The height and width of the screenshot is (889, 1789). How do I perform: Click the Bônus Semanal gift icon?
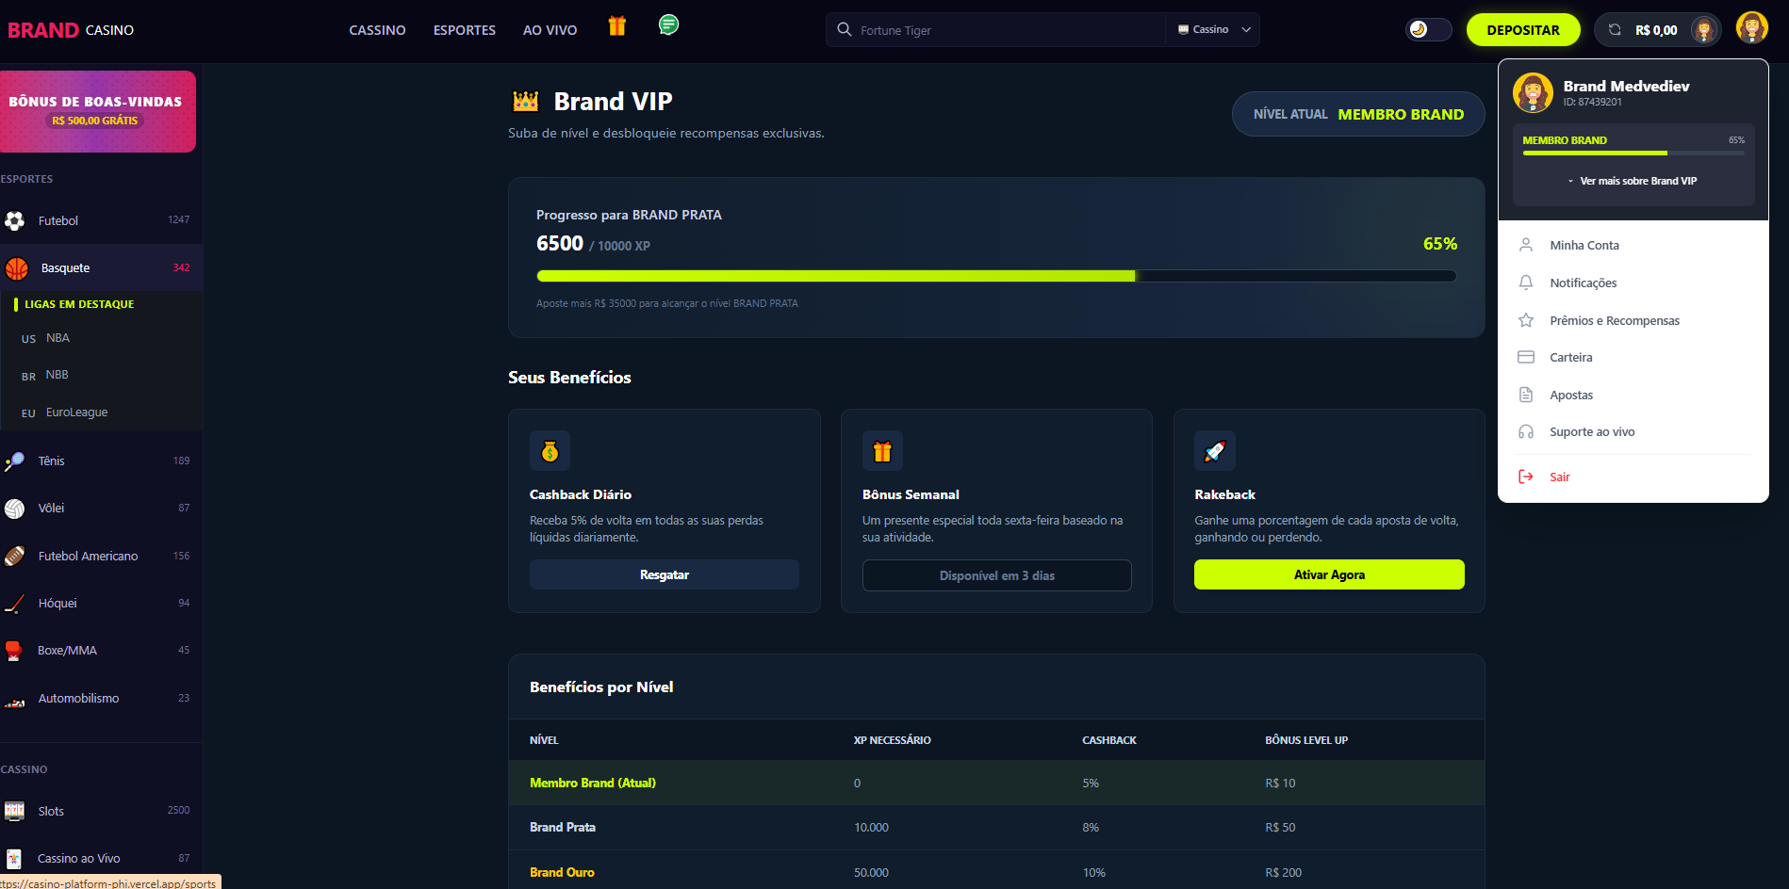[882, 451]
